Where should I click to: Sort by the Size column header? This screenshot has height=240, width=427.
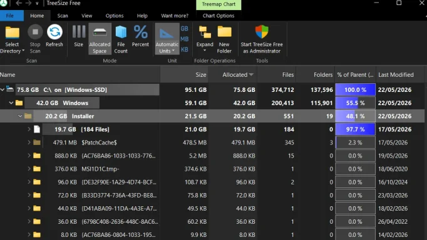pos(184,75)
